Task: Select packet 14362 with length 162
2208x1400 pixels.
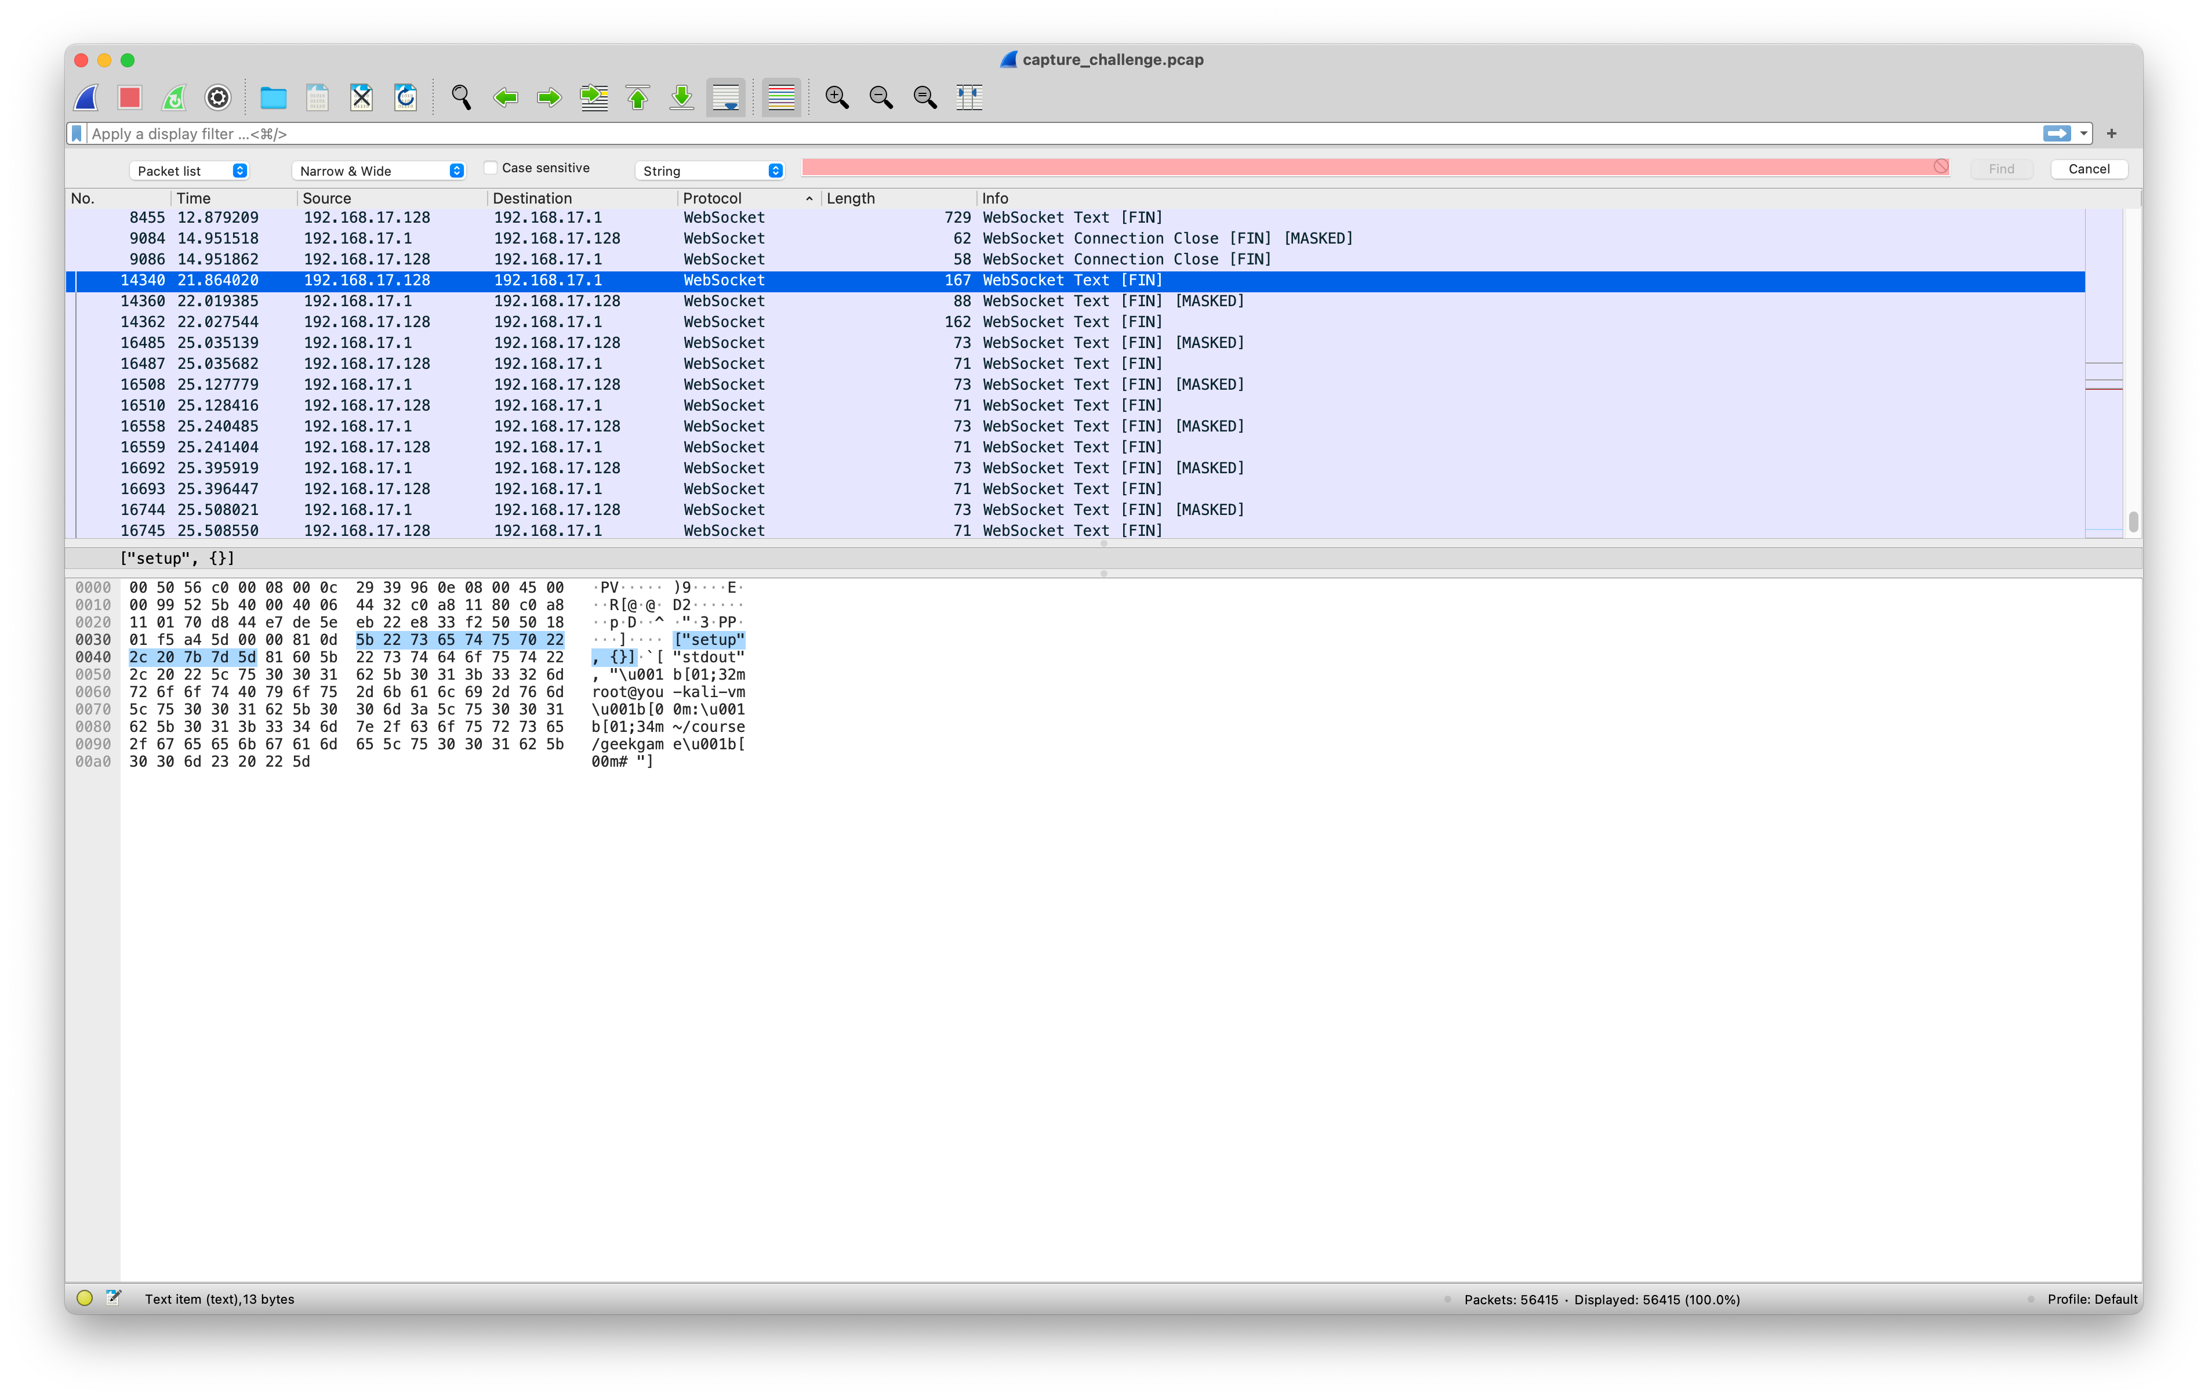Action: [1076, 322]
